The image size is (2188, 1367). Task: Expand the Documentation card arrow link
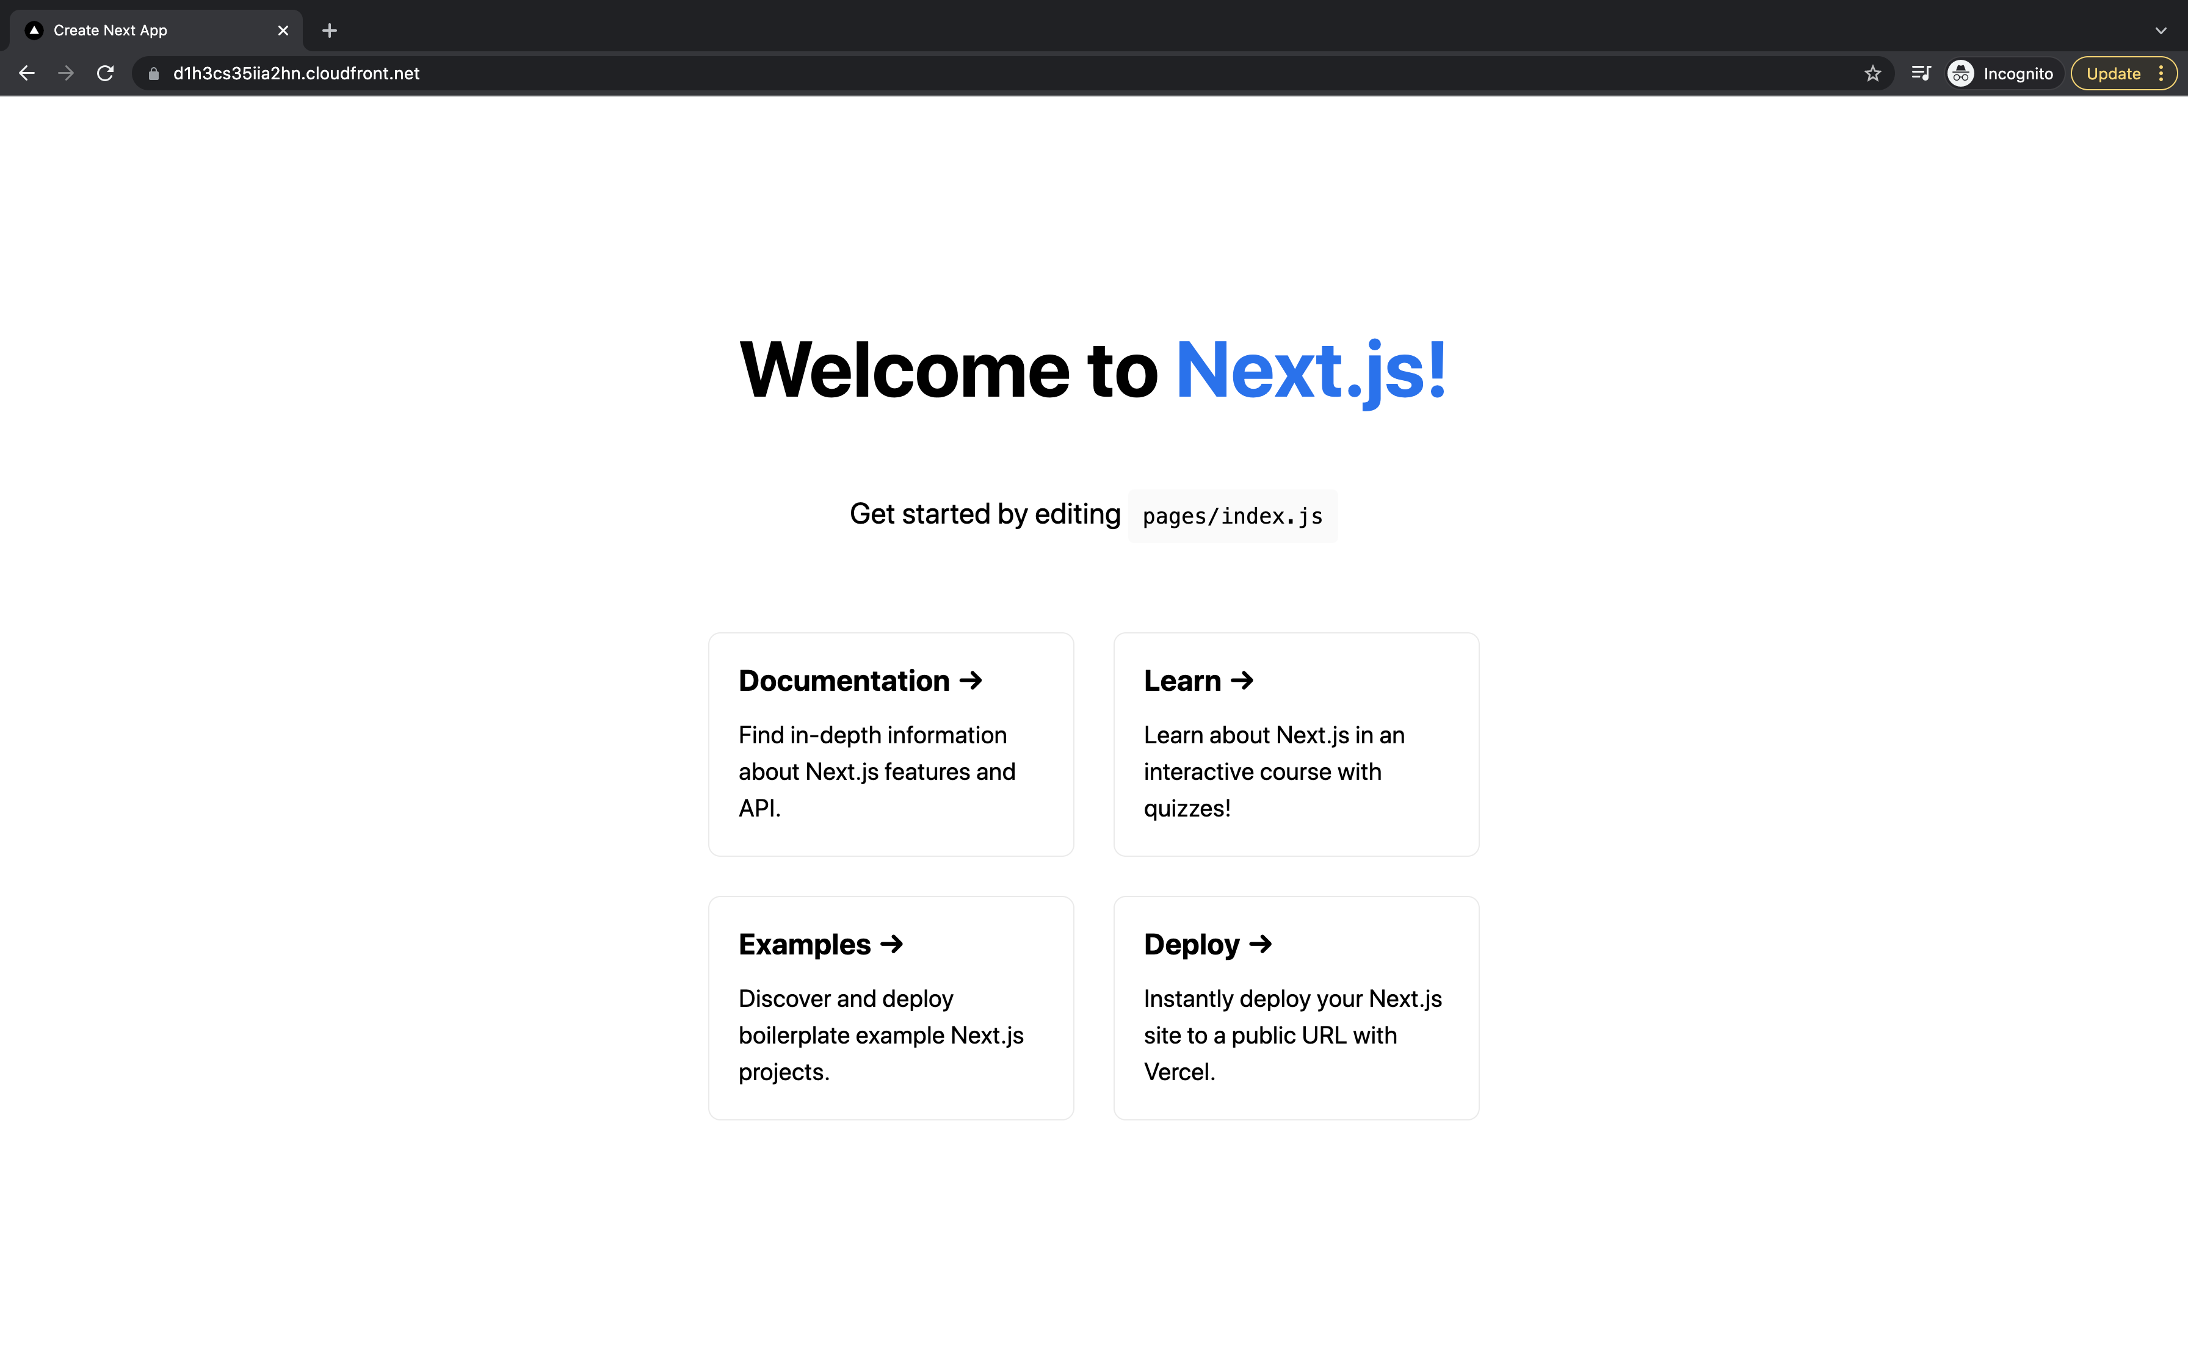coord(970,680)
